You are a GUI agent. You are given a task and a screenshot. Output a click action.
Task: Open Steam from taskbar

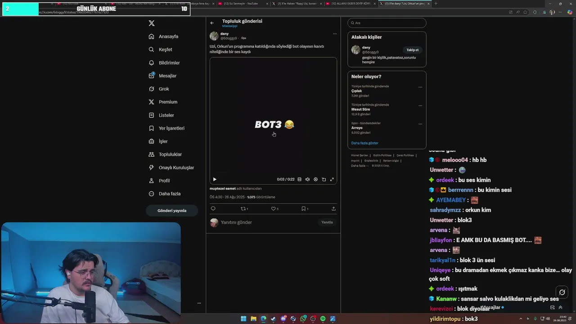click(273, 319)
